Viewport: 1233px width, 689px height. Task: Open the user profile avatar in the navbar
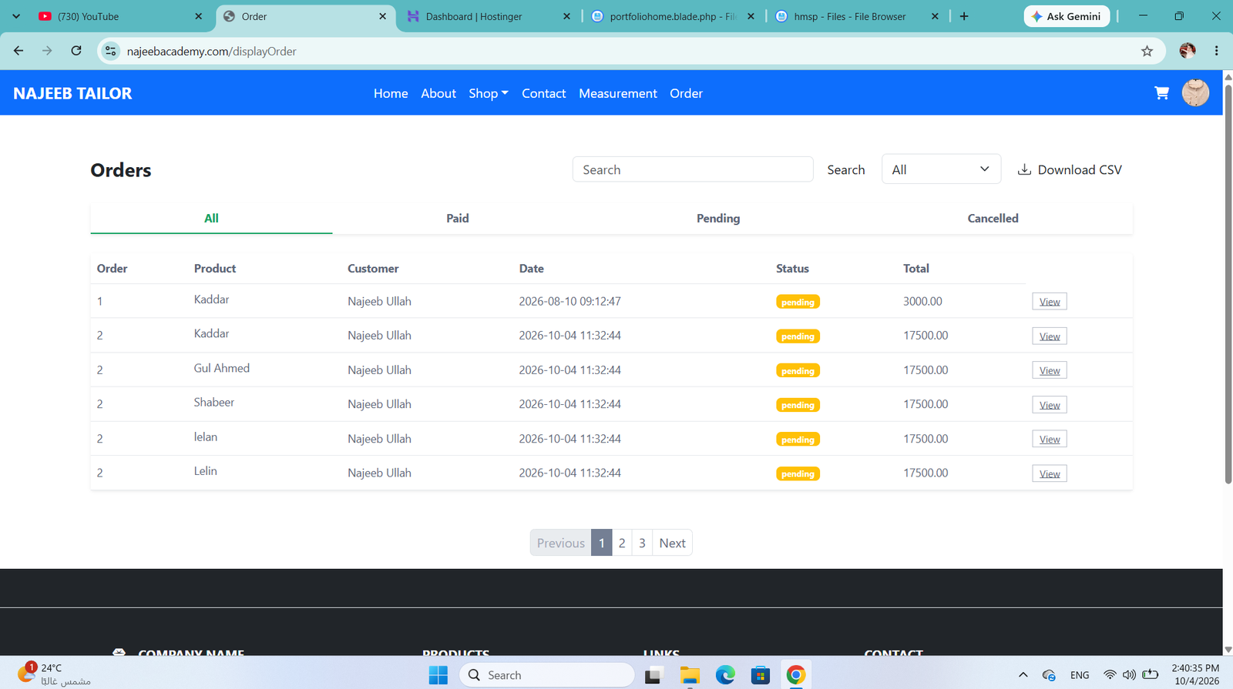pyautogui.click(x=1195, y=93)
